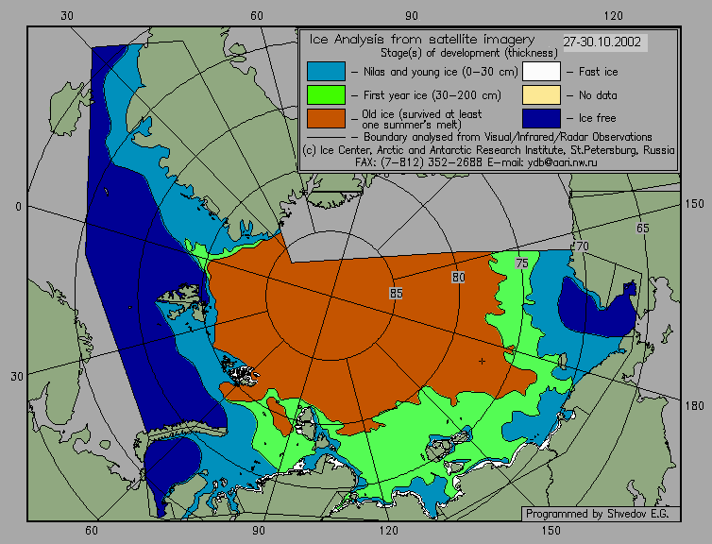Click the latitude label 85 on map
Viewport: 712px width, 544px height.
[x=396, y=294]
